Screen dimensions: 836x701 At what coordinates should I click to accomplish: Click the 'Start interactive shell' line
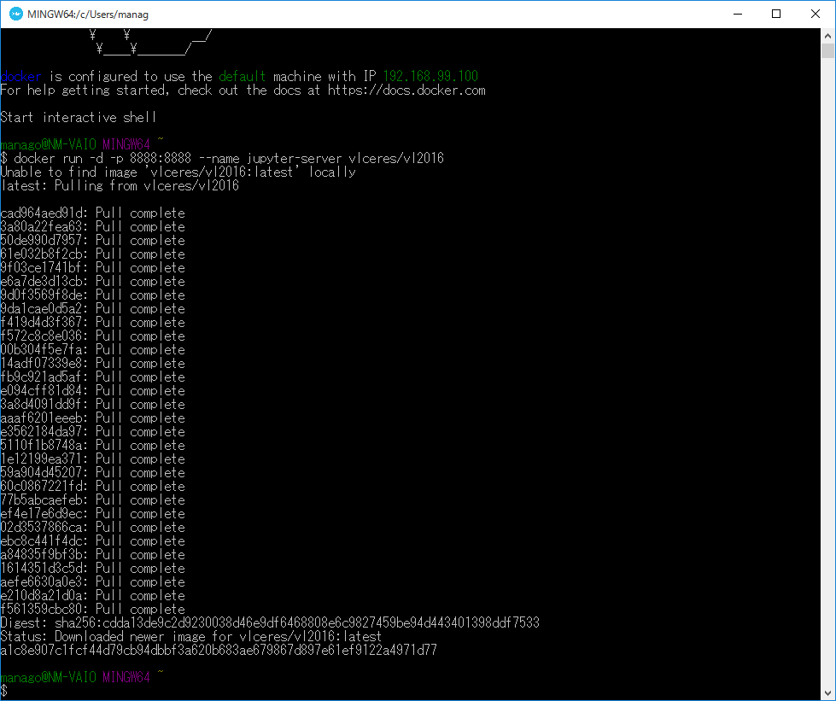coord(79,117)
